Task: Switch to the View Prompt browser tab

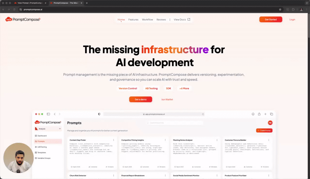Action: 30,3
